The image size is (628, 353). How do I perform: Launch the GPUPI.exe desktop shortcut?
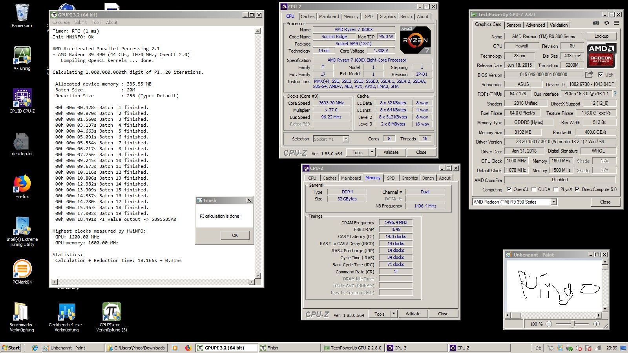(x=111, y=317)
